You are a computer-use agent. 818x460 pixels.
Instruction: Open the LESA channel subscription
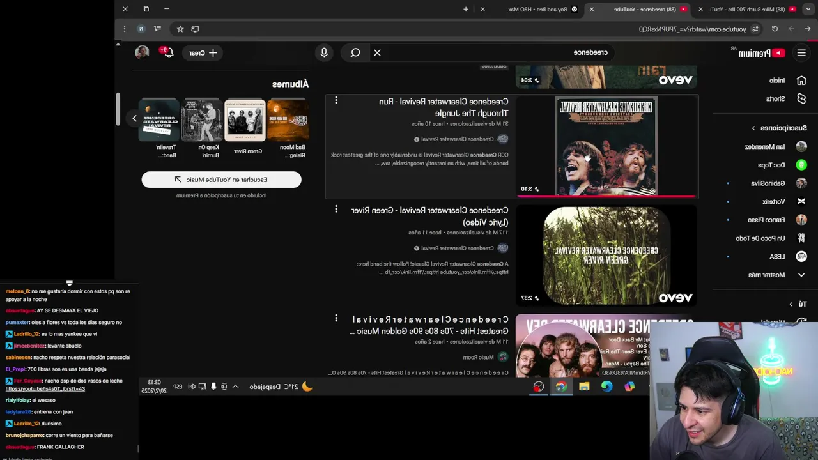(787, 256)
